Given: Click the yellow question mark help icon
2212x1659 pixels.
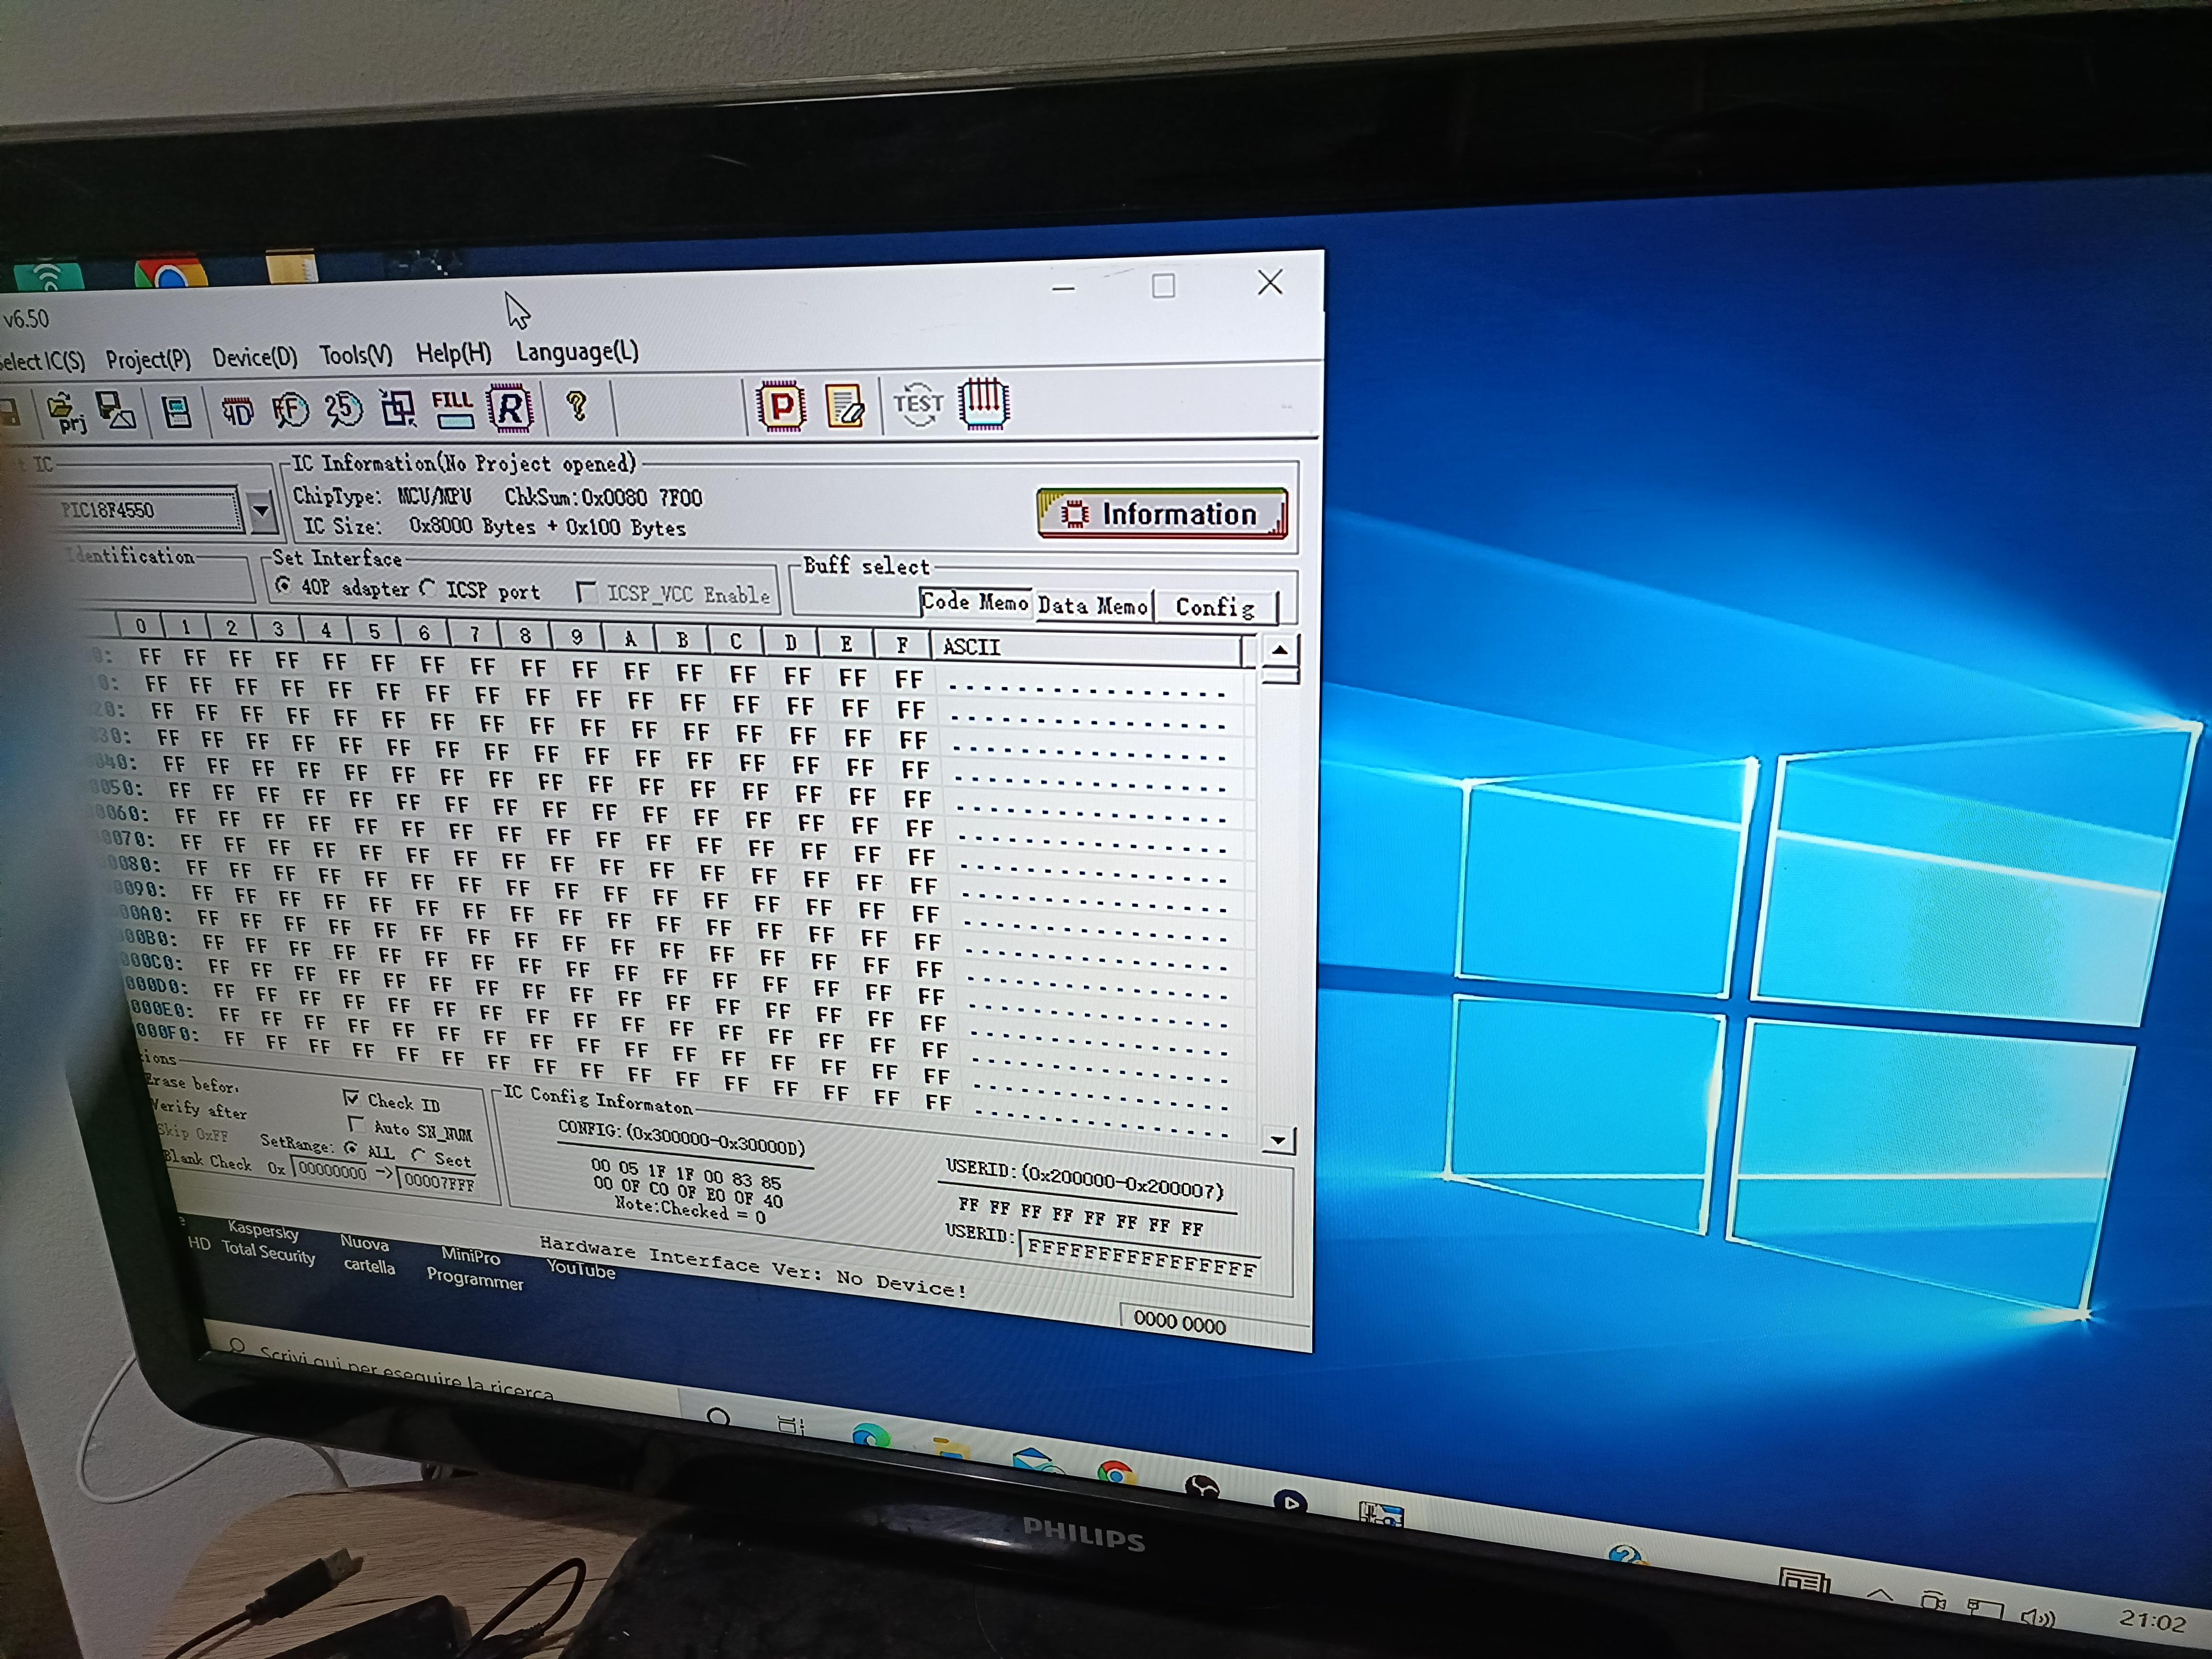Looking at the screenshot, I should click(x=577, y=406).
